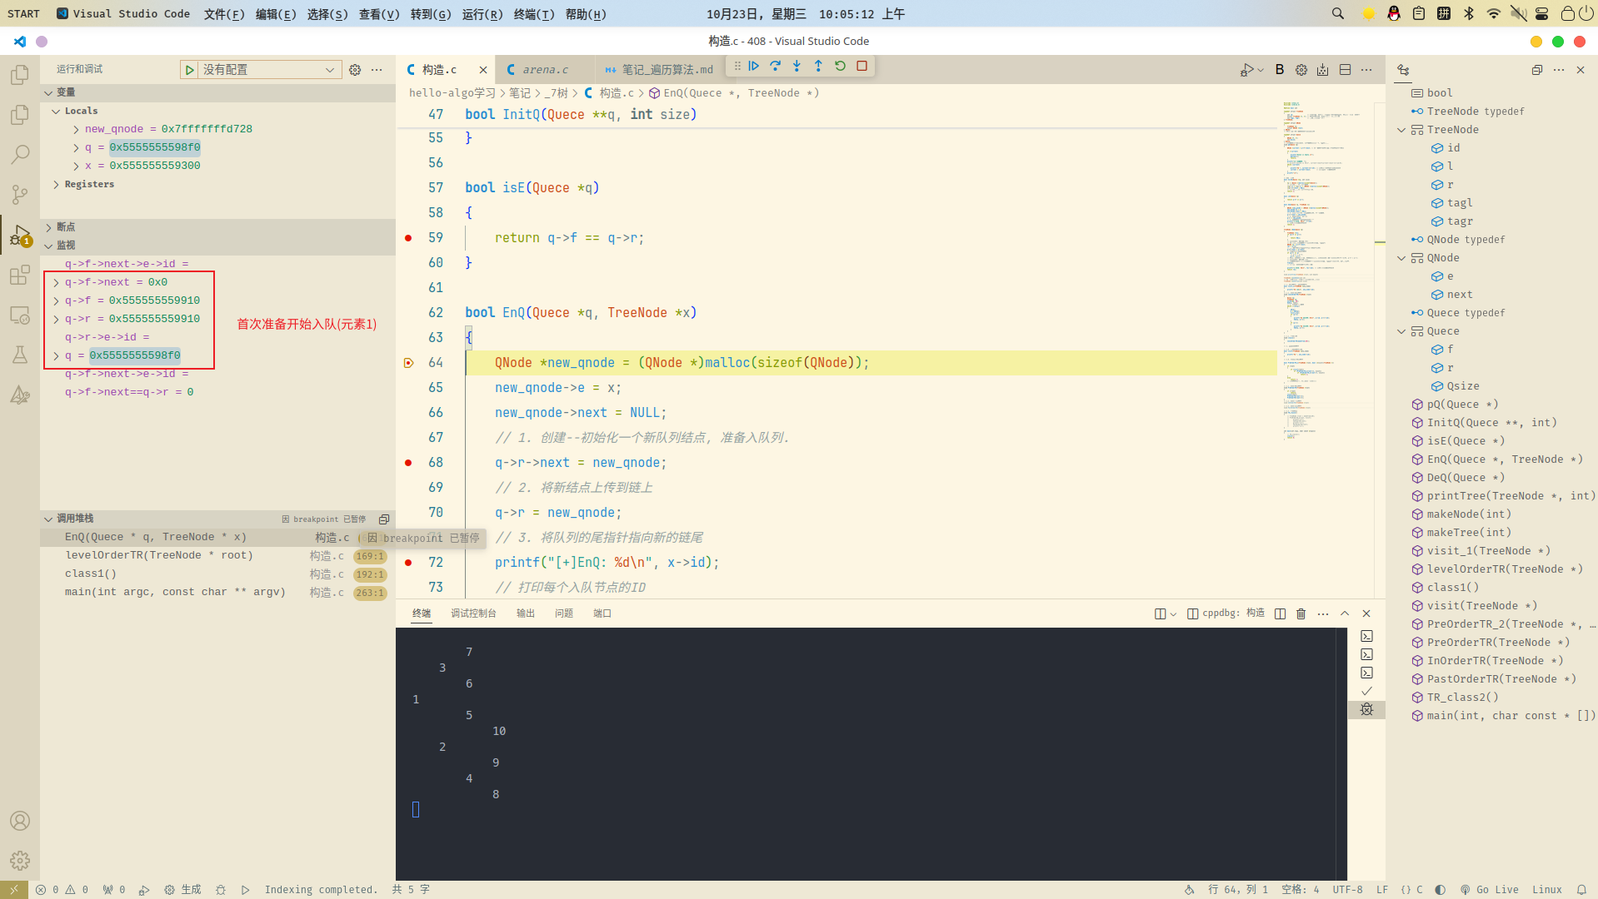1598x899 pixels.
Task: Open the Extensions view in activity bar
Action: pos(20,276)
